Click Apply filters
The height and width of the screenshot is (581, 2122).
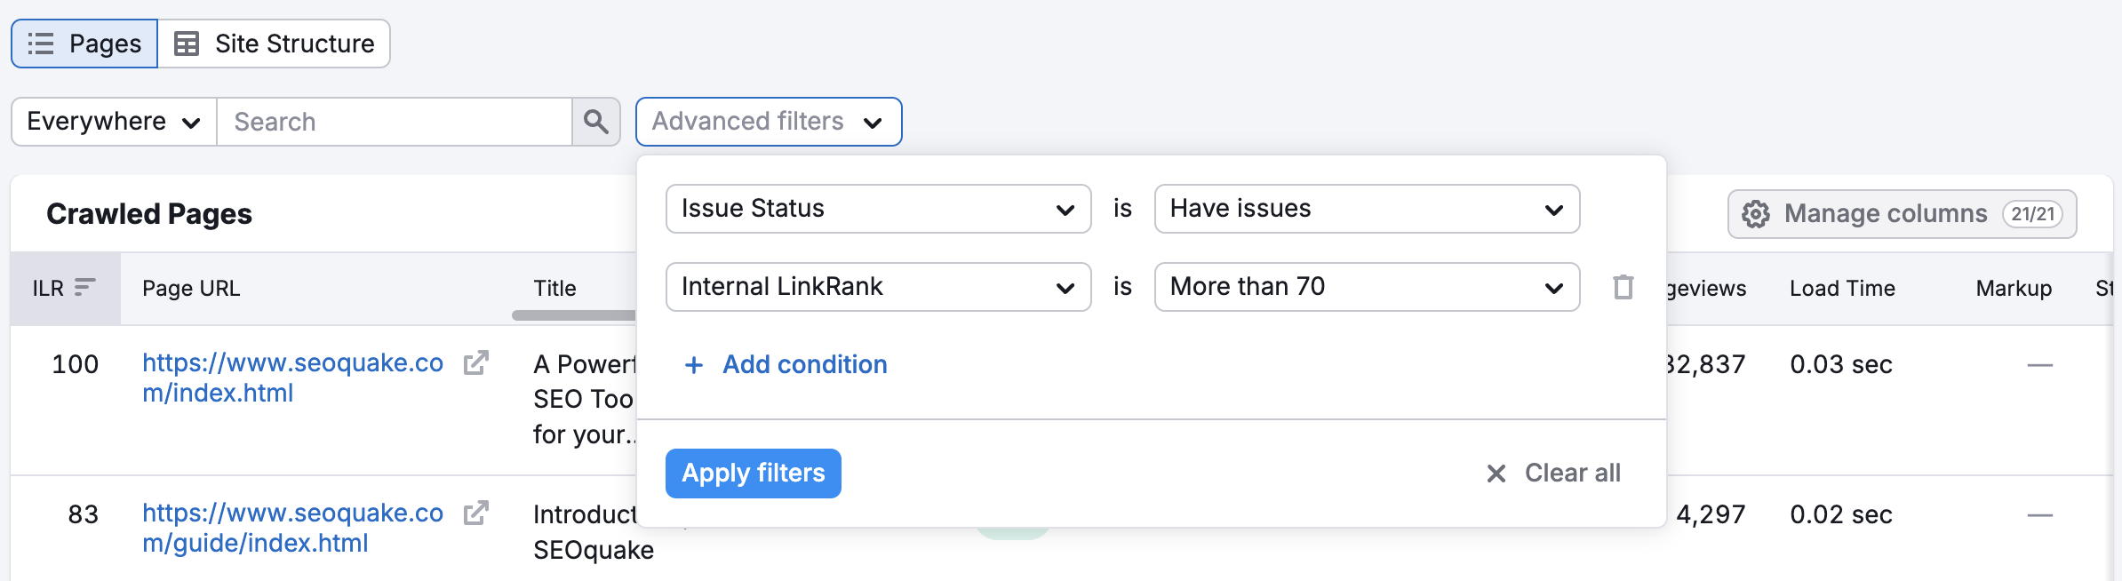(753, 473)
